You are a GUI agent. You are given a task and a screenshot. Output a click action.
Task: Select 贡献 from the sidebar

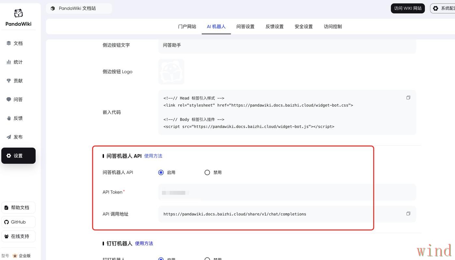point(18,80)
